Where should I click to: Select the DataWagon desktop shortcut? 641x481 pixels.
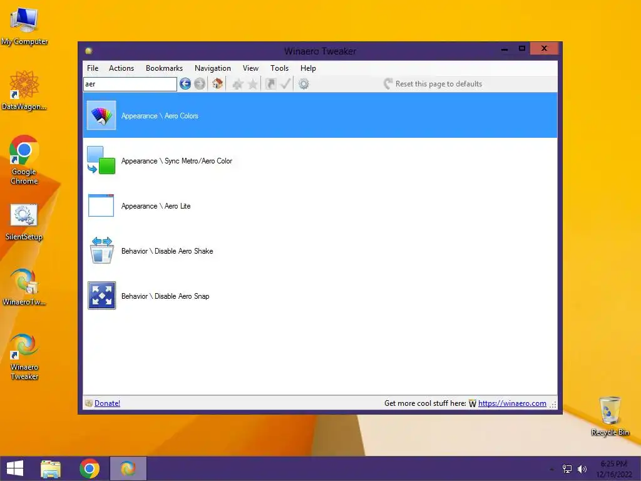[24, 90]
